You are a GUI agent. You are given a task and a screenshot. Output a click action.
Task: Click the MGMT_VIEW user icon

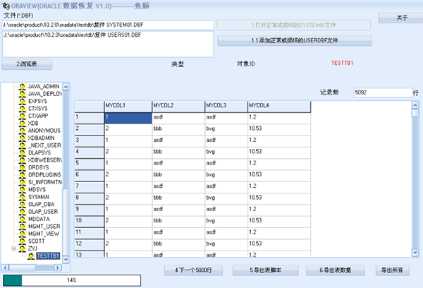pyautogui.click(x=23, y=234)
